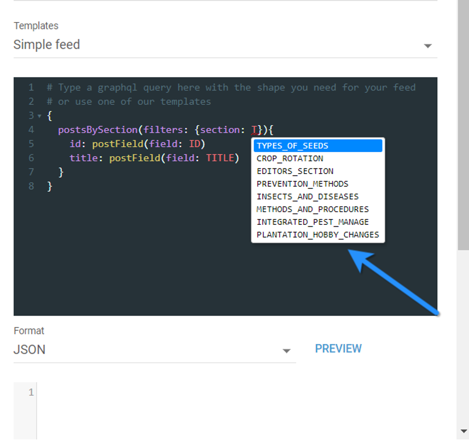Open the Templates dropdown arrow
Image resolution: width=469 pixels, height=442 pixels.
pos(427,46)
